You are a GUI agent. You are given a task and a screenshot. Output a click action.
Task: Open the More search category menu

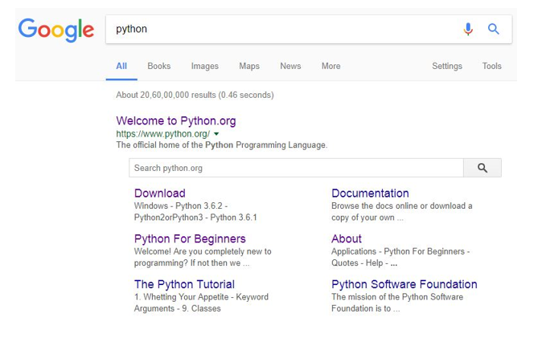pos(331,66)
